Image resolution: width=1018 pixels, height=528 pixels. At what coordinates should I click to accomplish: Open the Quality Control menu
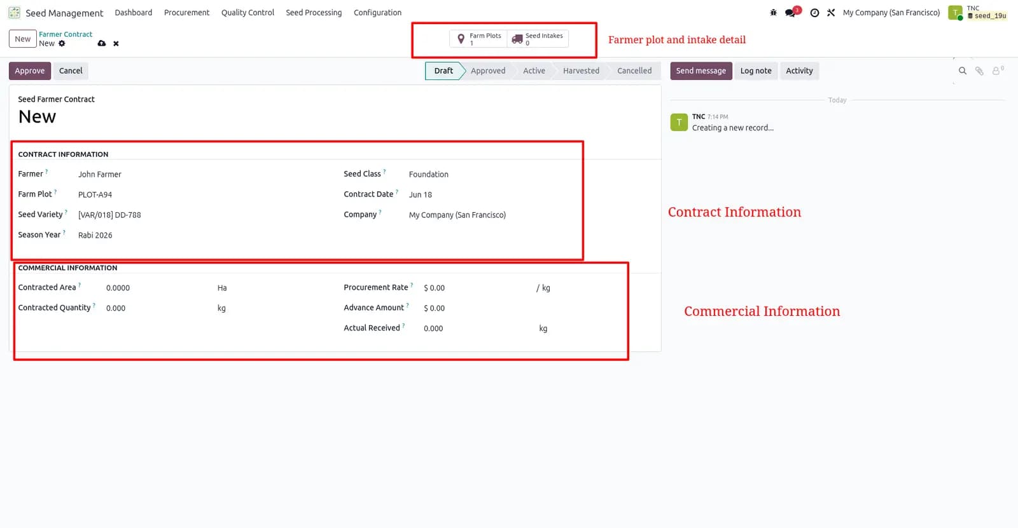coord(248,13)
